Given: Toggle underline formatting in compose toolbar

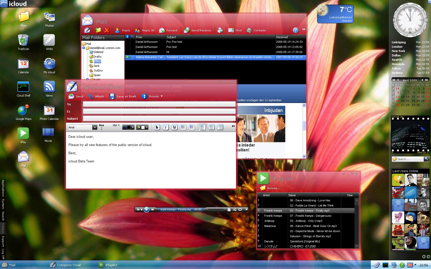Looking at the screenshot, I should 174,127.
